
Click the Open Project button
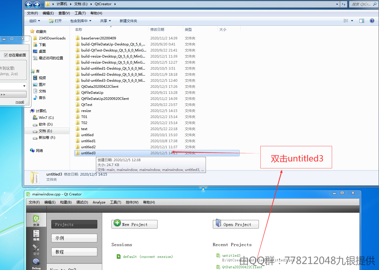point(236,224)
